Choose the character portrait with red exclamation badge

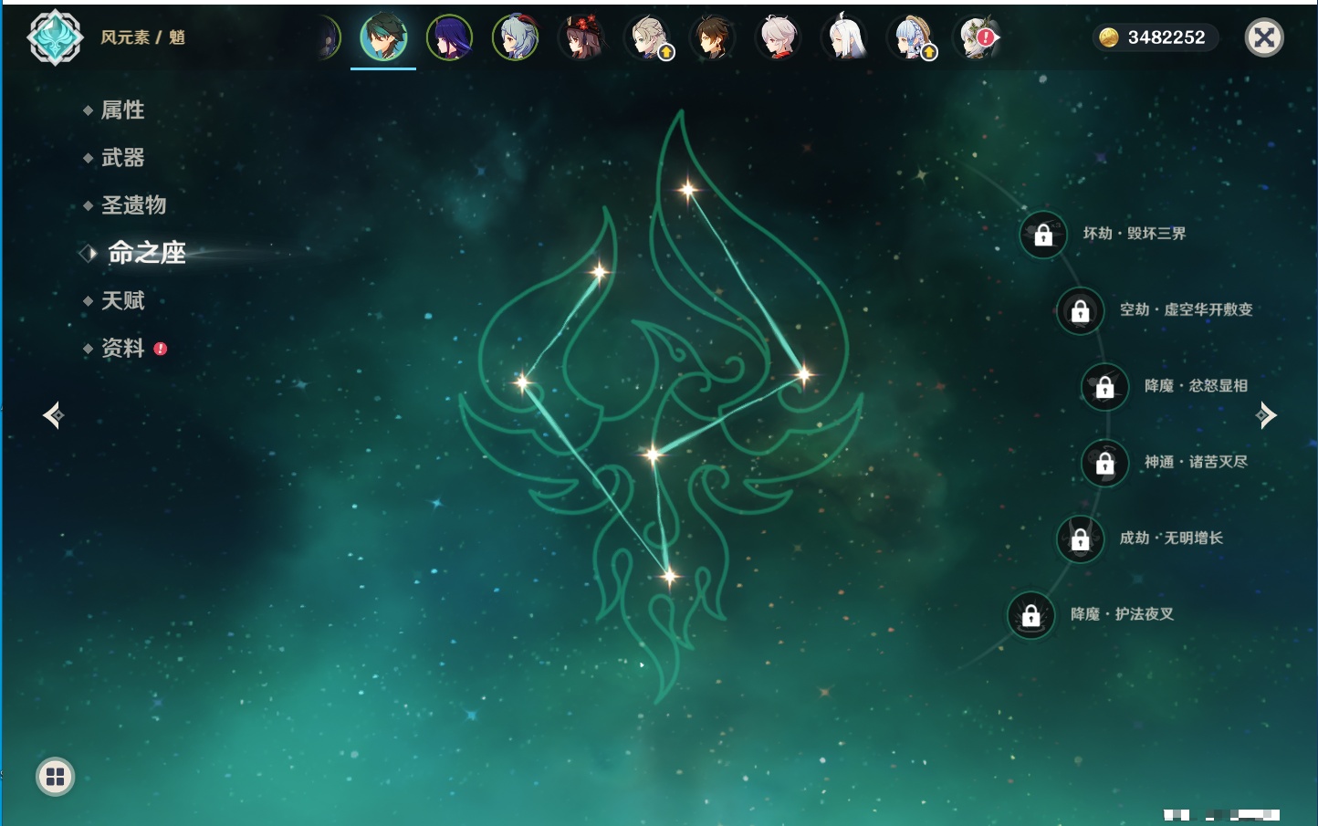tap(977, 37)
